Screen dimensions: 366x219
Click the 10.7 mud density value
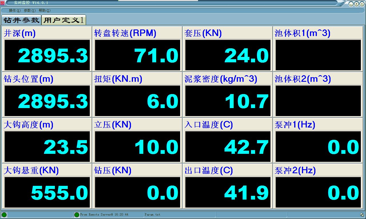pyautogui.click(x=247, y=101)
